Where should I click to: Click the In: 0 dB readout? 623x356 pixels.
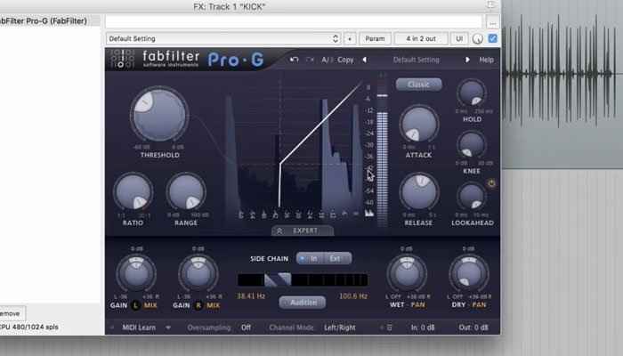click(423, 328)
